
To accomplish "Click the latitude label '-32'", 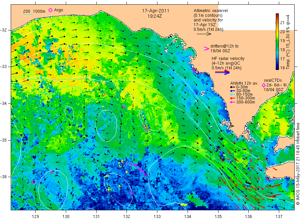I will (3, 30).
